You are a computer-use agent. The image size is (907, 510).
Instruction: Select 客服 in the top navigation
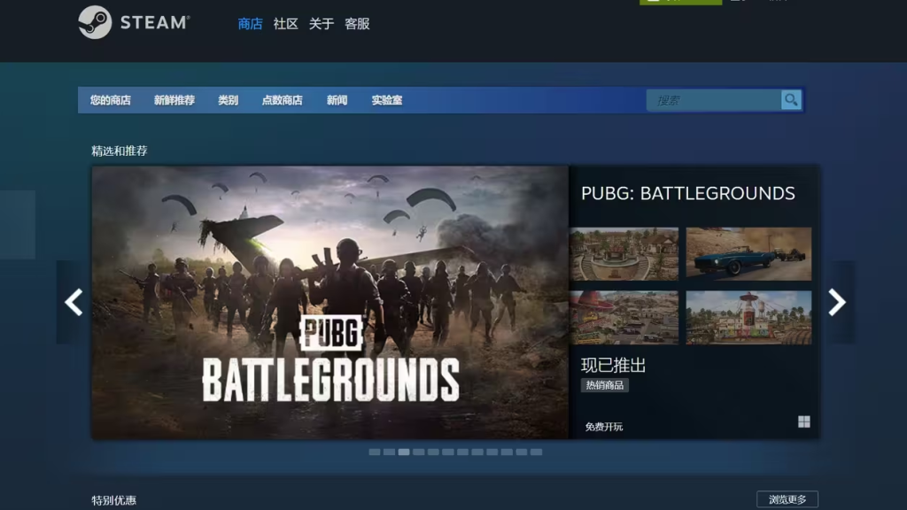coord(357,24)
